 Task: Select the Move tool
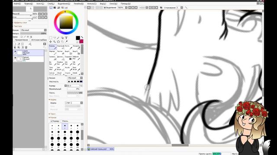(51, 42)
